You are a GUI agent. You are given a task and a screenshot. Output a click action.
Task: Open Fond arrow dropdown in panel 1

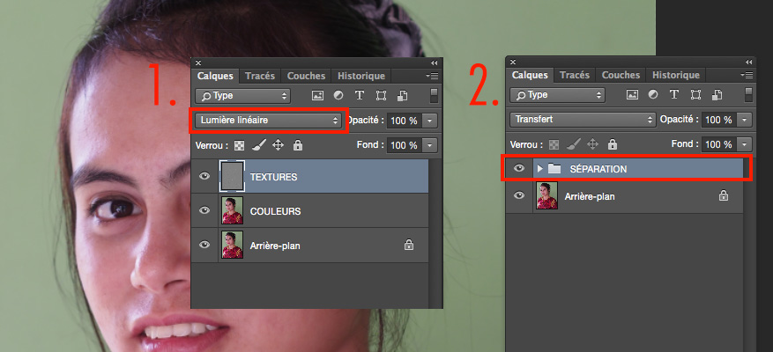pyautogui.click(x=430, y=145)
